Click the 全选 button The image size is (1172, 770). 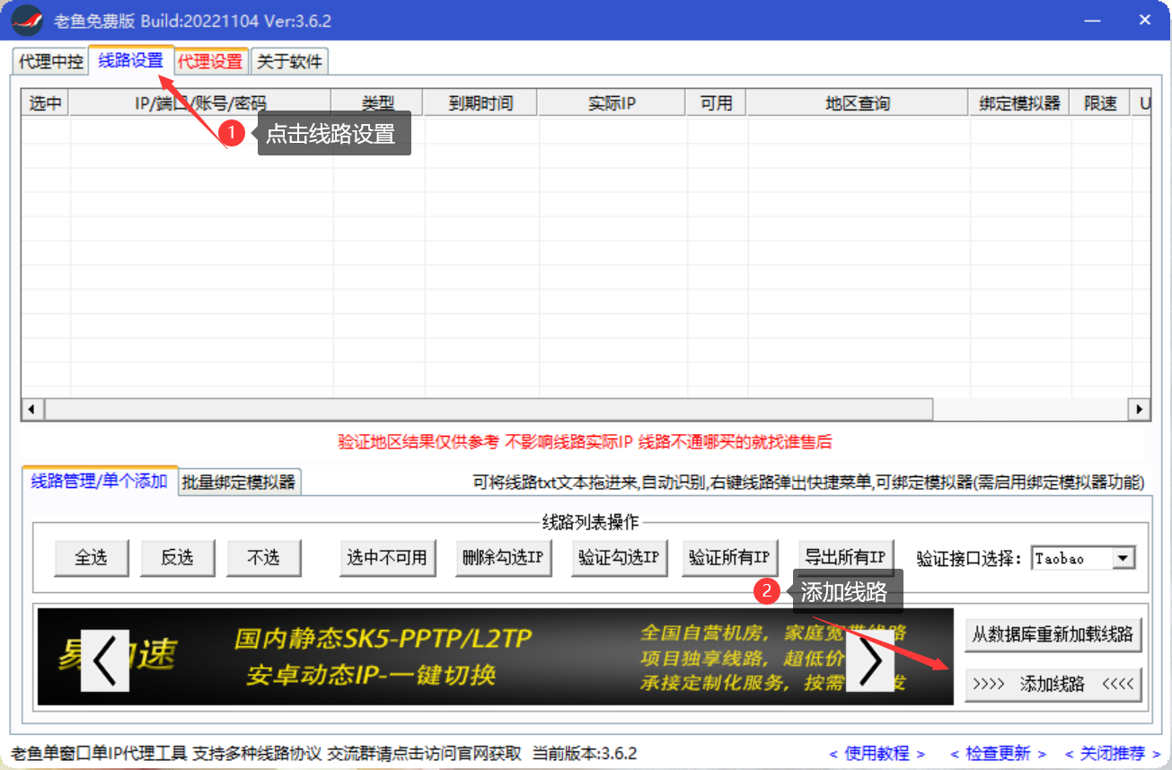click(x=91, y=558)
